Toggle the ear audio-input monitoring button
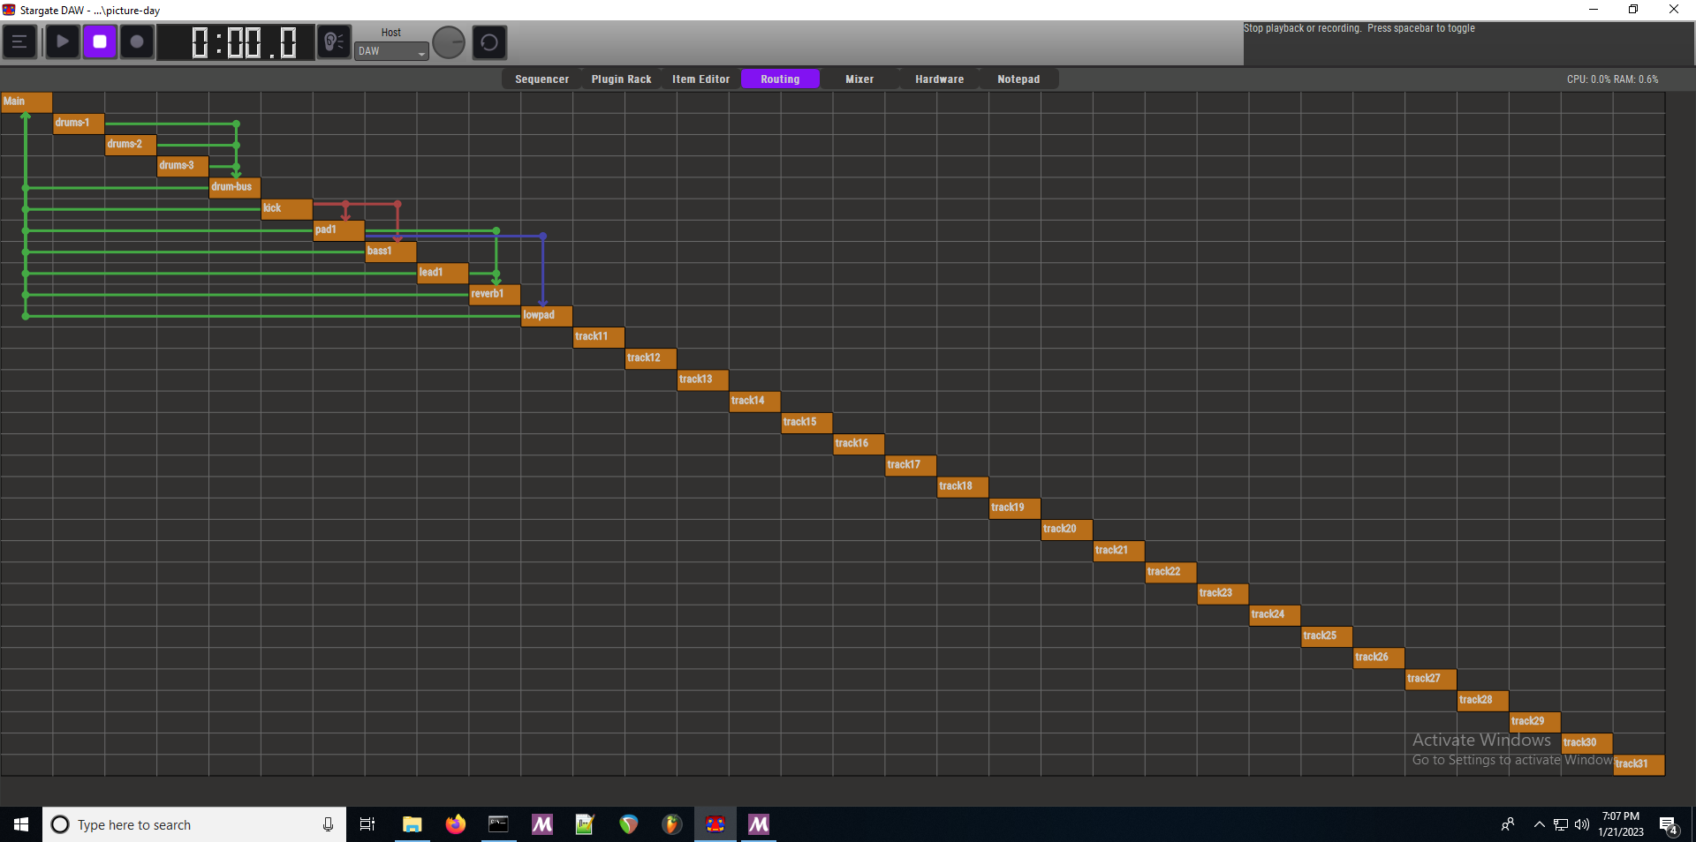1696x842 pixels. (334, 42)
